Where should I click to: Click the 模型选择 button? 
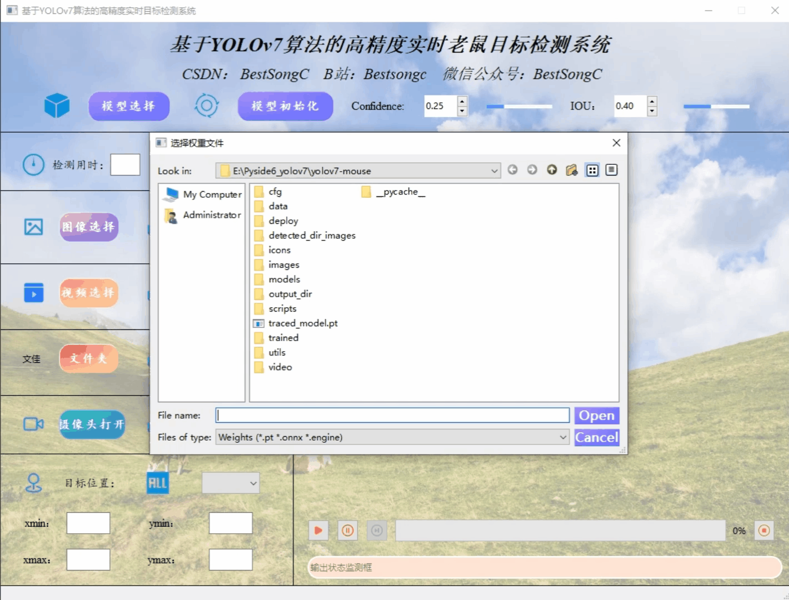[x=129, y=106]
